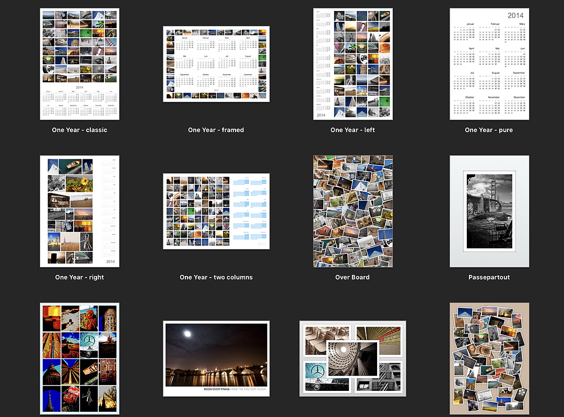Choose the Moon Over Praha poster thumbnail
This screenshot has height=417, width=564.
(x=216, y=358)
